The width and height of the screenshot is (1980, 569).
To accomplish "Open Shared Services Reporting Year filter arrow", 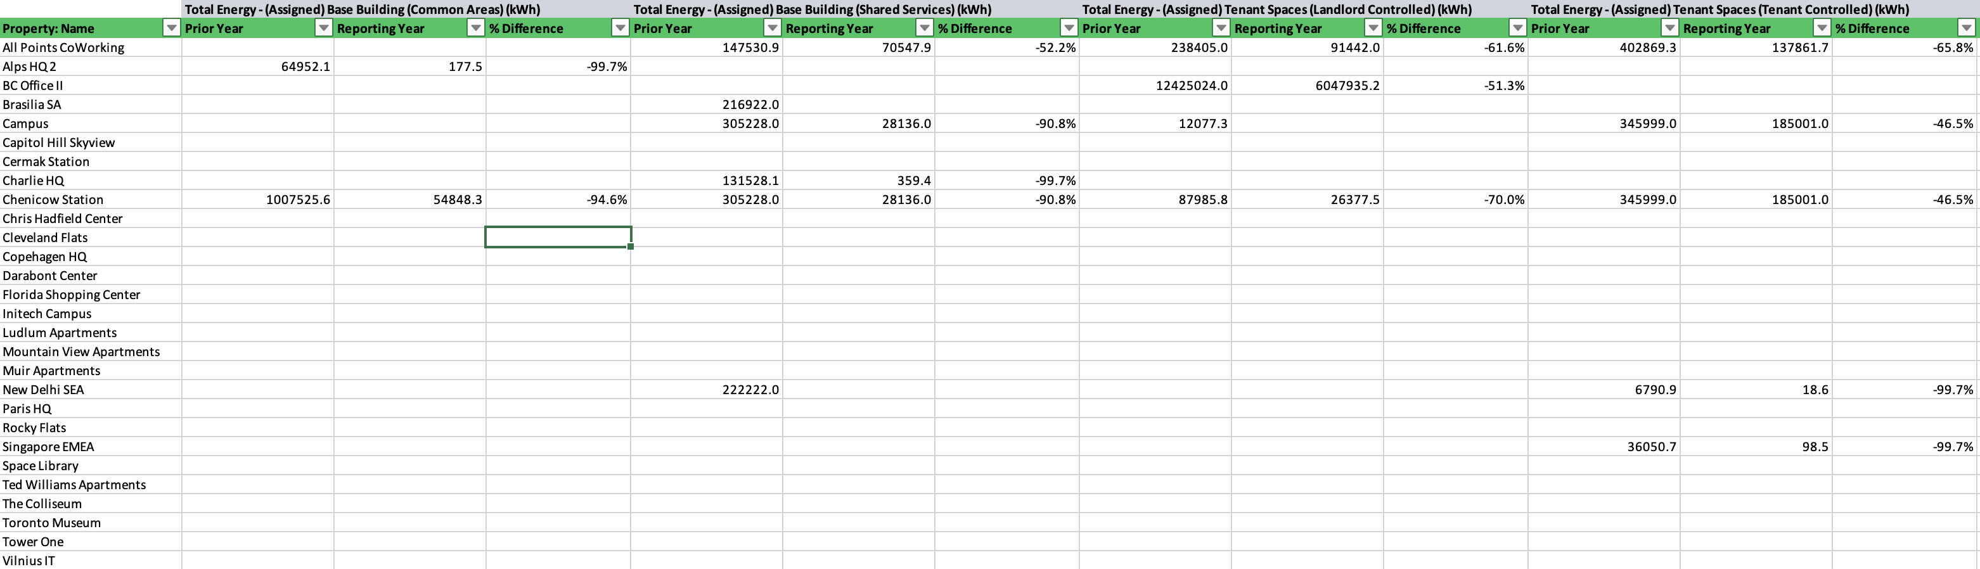I will click(x=925, y=29).
